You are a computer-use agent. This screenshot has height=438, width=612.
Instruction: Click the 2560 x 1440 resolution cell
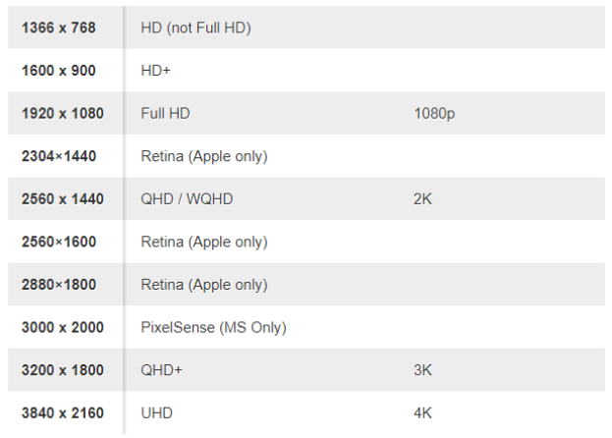(x=63, y=199)
